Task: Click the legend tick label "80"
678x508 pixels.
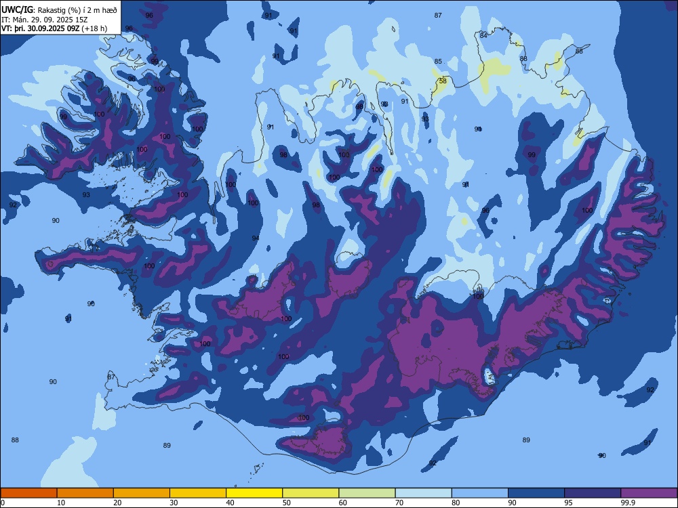Action: [456, 503]
